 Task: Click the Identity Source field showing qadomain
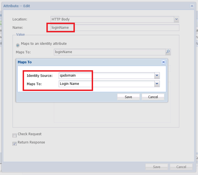coord(106,75)
